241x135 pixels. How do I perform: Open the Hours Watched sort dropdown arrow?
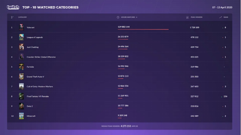point(137,17)
